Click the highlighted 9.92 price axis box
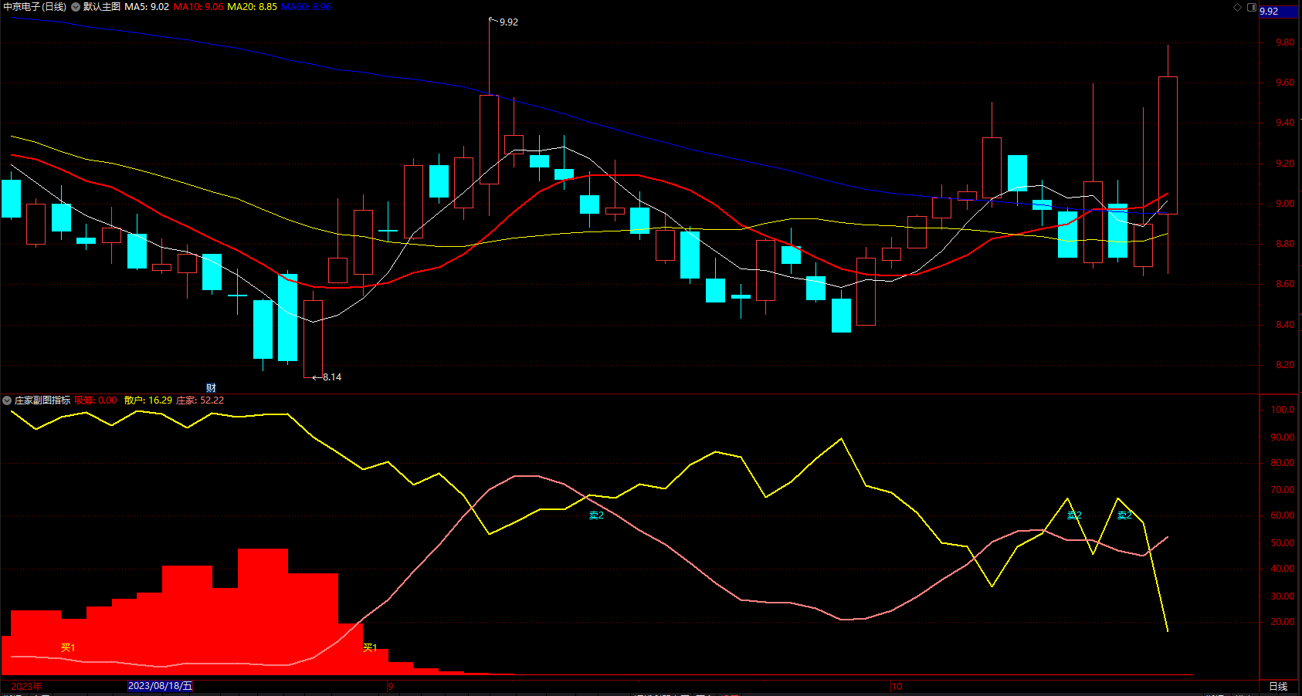 click(x=1279, y=12)
